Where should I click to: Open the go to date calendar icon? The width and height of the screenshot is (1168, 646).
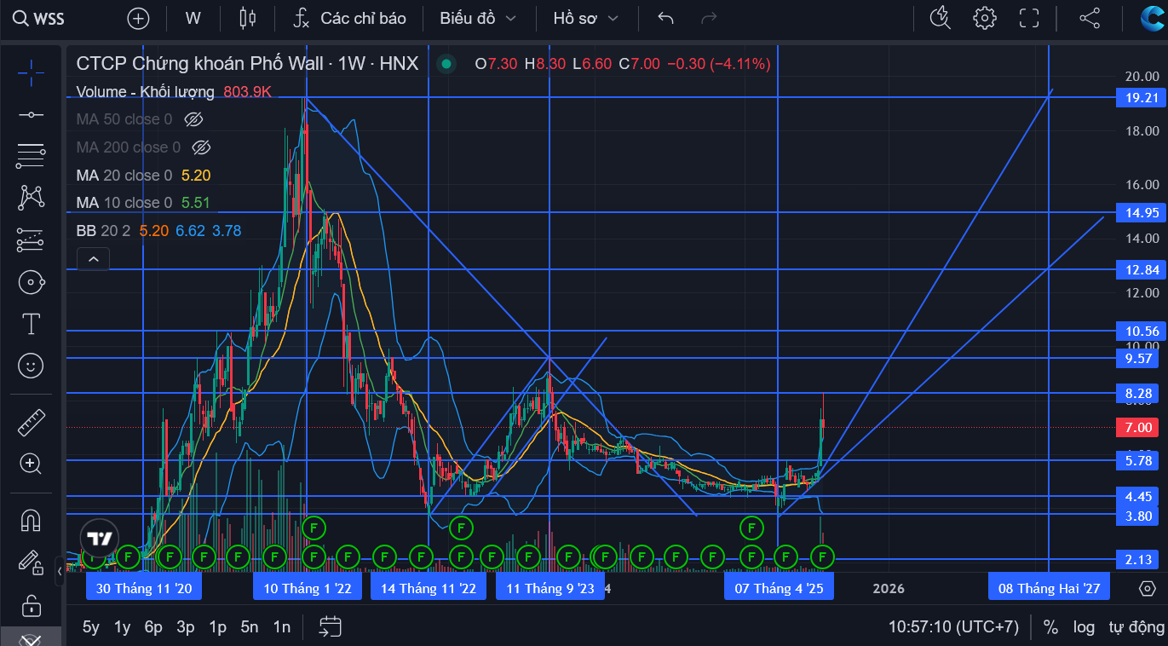click(x=331, y=627)
